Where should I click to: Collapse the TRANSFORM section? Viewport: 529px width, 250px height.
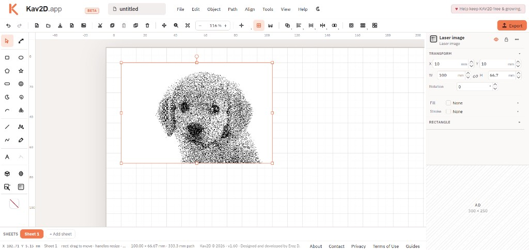[x=520, y=54]
